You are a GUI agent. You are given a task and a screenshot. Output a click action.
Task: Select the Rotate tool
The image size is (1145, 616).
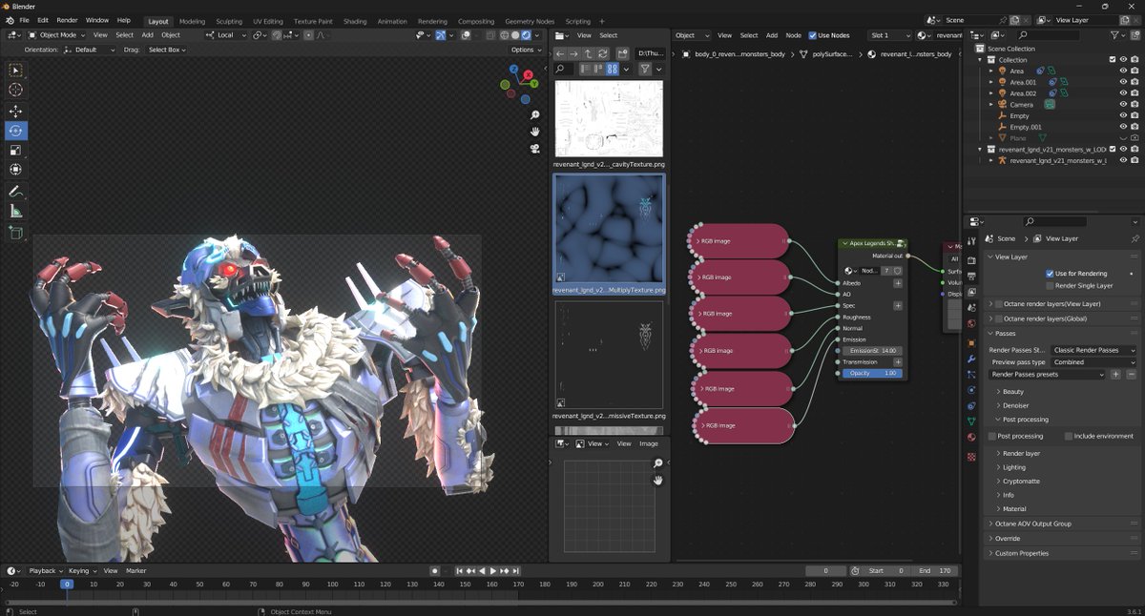(x=16, y=131)
